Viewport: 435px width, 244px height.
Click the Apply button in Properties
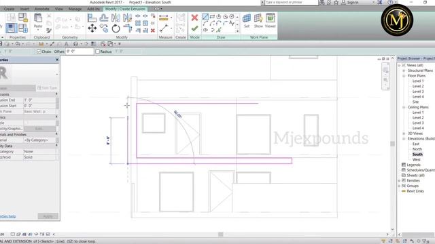48,216
